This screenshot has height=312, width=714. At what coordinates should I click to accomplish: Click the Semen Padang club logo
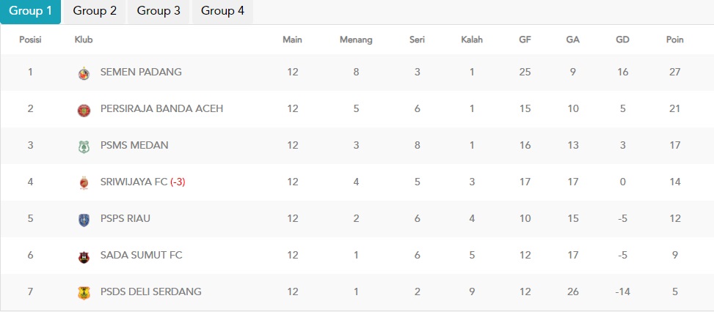[84, 73]
